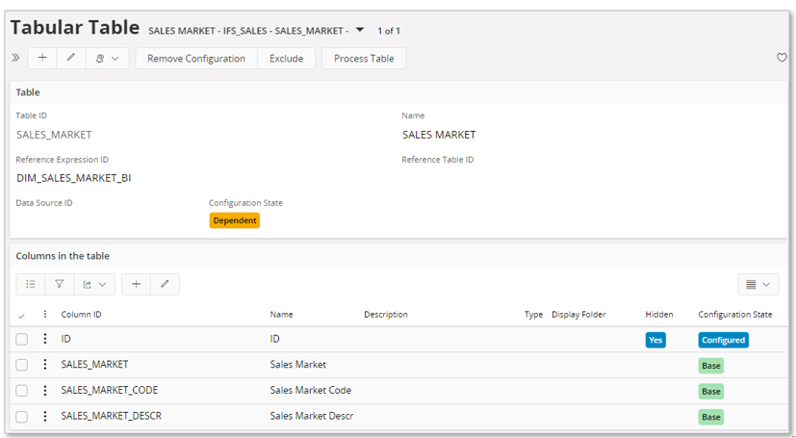Open the record selector dropdown arrow beside title
Viewport: 796px width, 438px height.
360,30
